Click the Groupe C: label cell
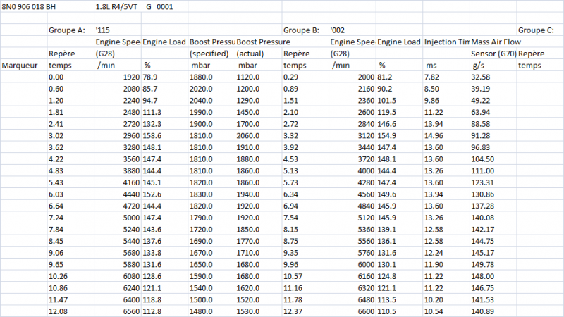564x317 pixels. pyautogui.click(x=538, y=30)
